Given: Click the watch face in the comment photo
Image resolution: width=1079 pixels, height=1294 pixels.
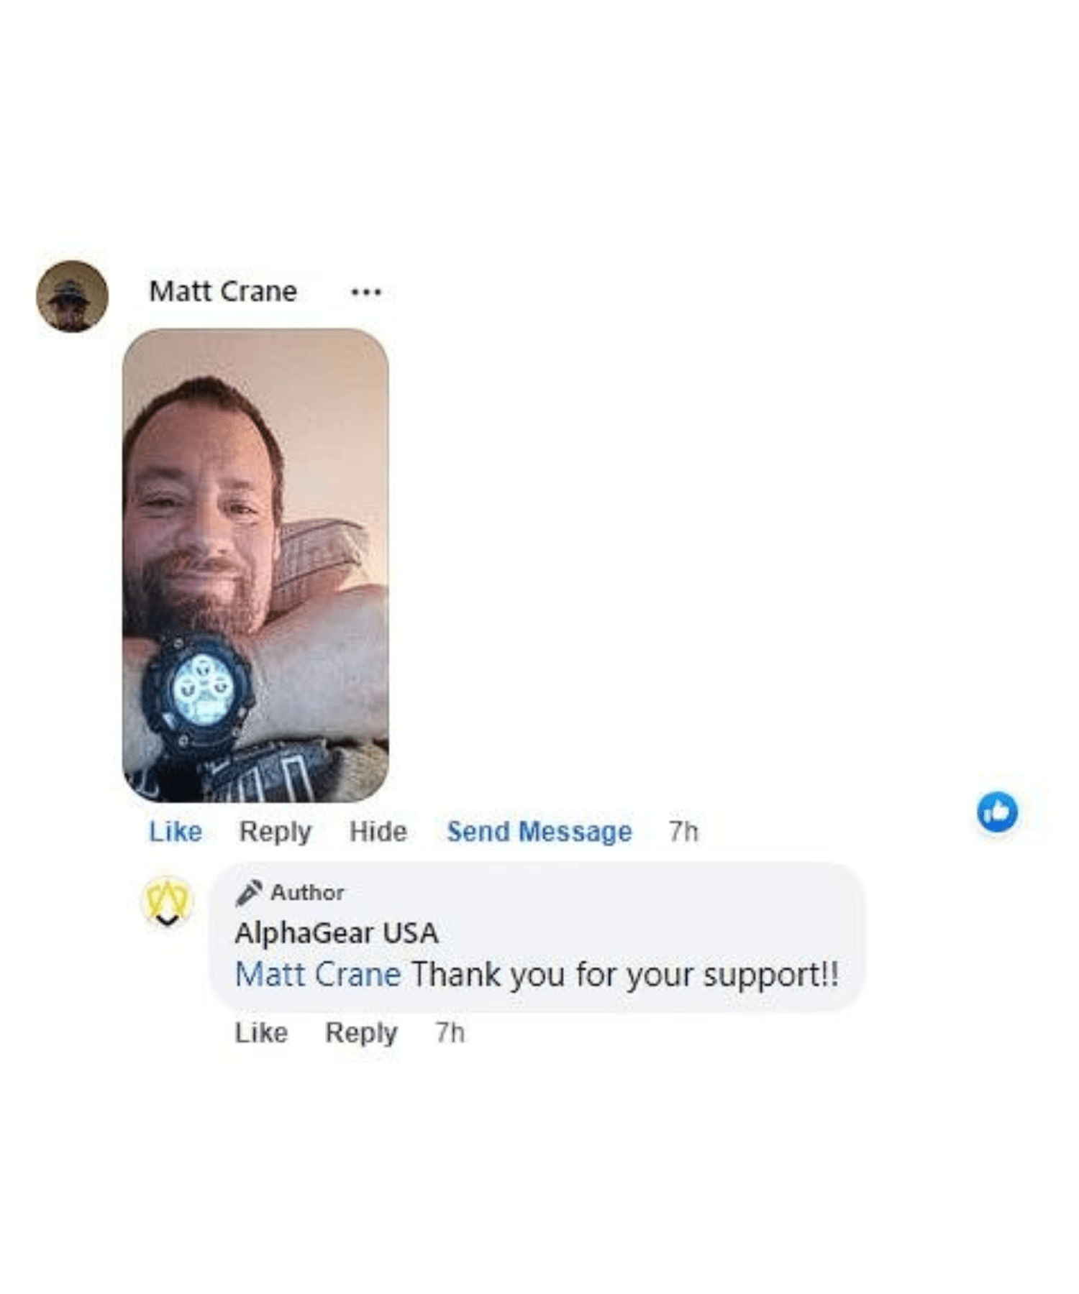Looking at the screenshot, I should [x=203, y=689].
